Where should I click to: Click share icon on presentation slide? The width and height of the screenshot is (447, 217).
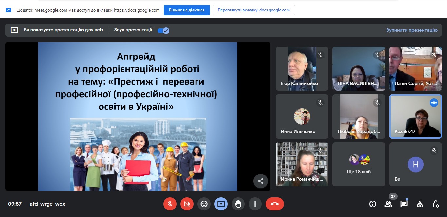[x=261, y=181]
